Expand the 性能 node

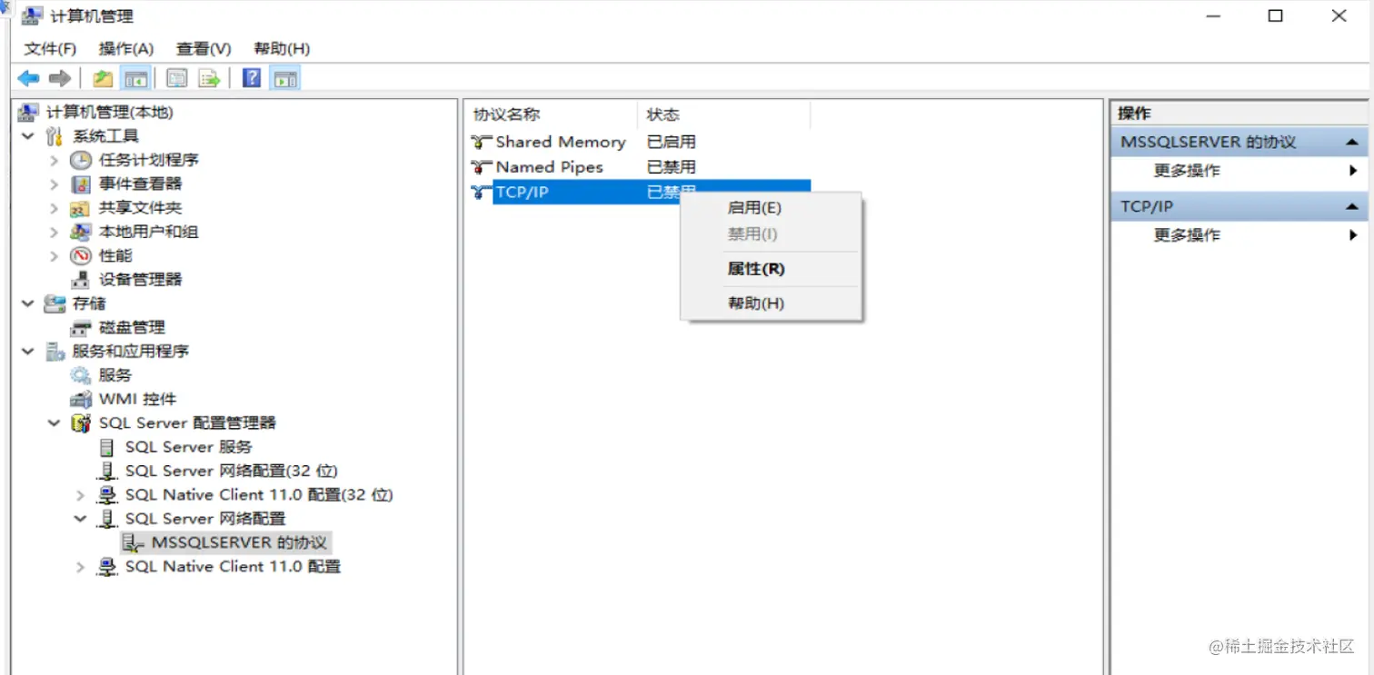coord(55,256)
